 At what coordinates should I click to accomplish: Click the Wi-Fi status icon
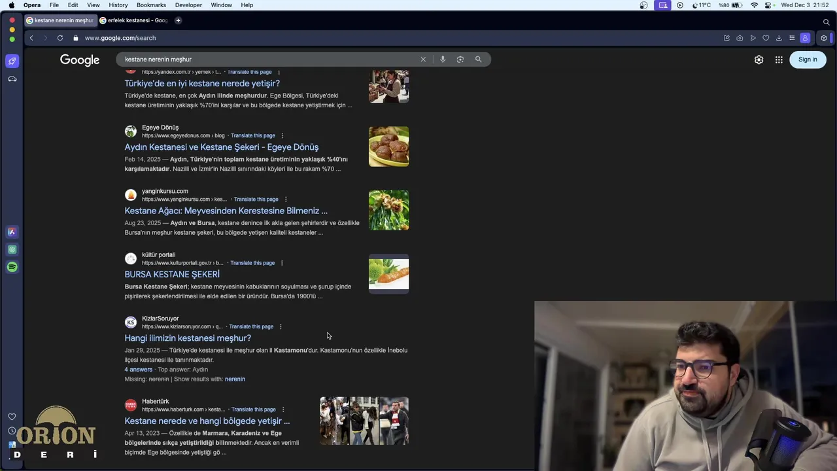click(x=755, y=5)
